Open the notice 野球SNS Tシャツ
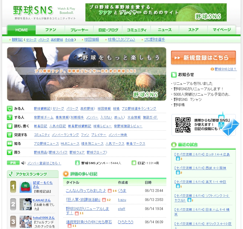 coord(187,100)
